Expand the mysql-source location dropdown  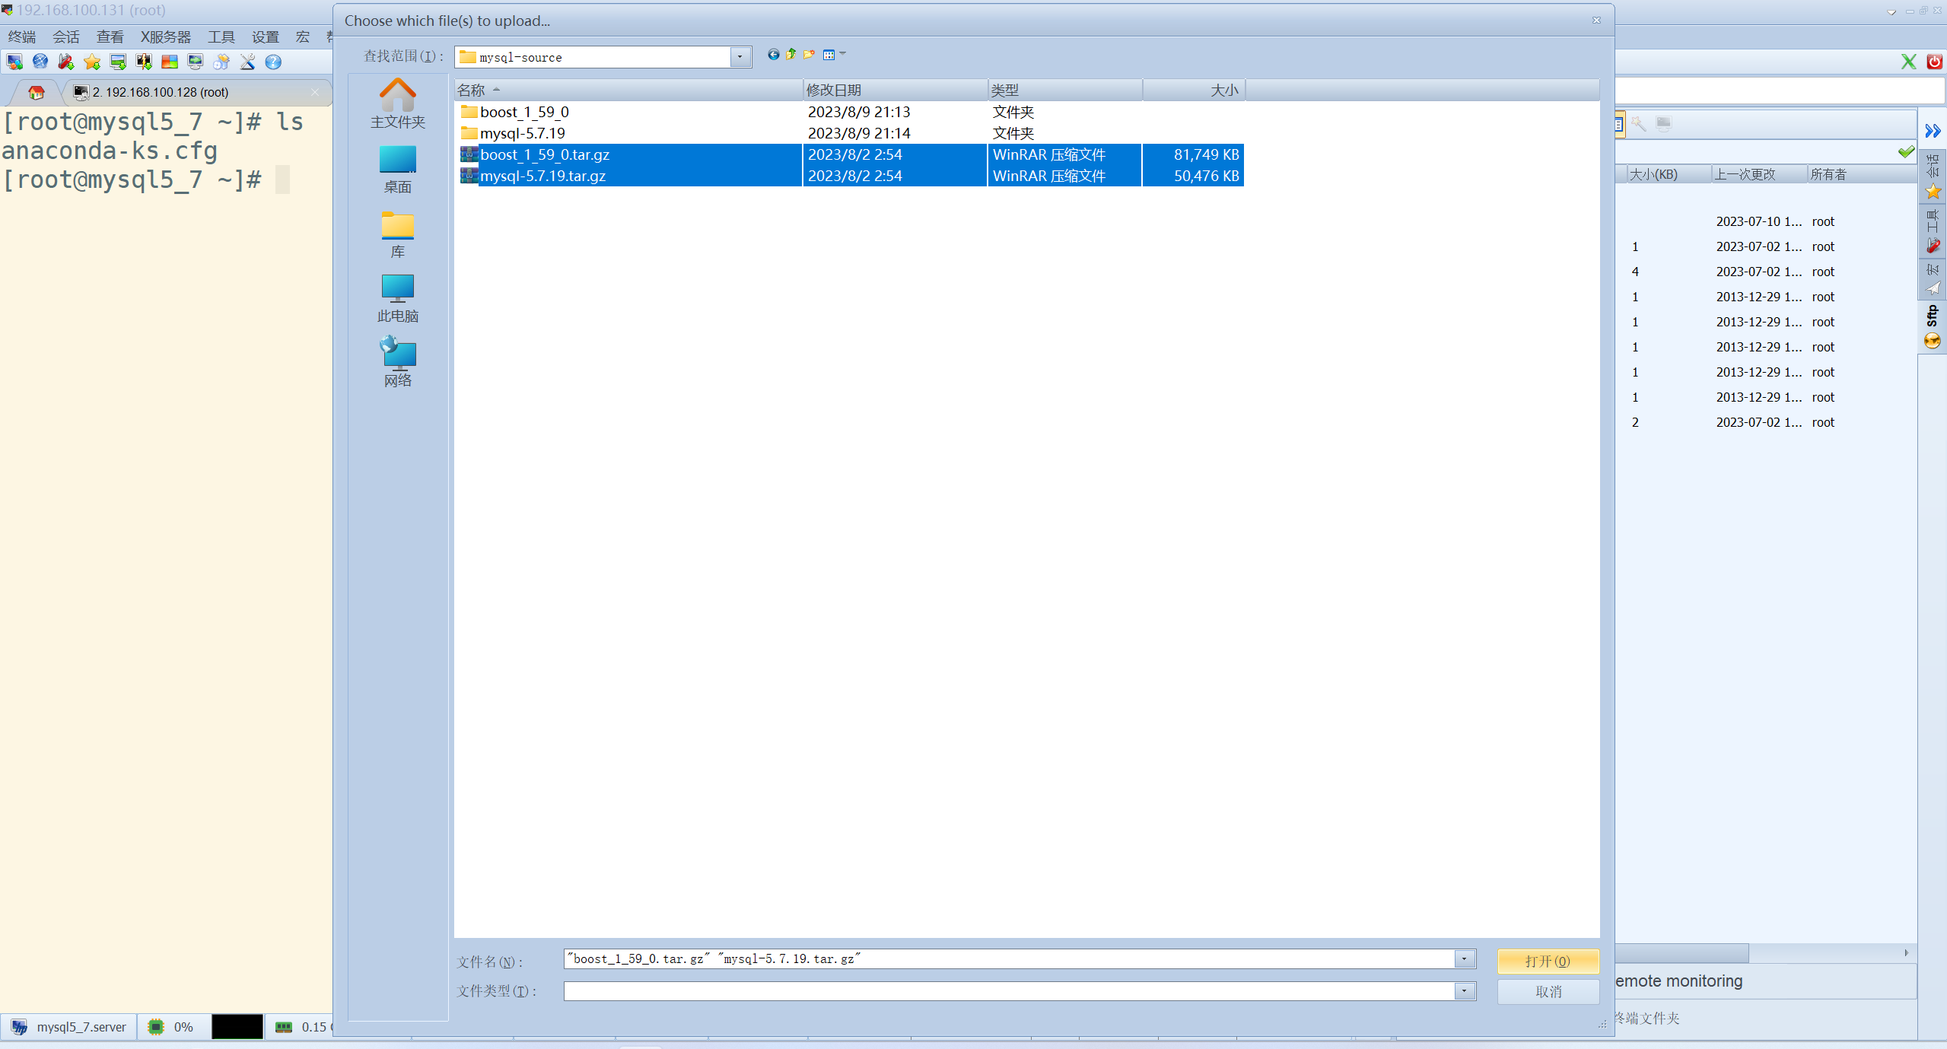click(x=740, y=57)
